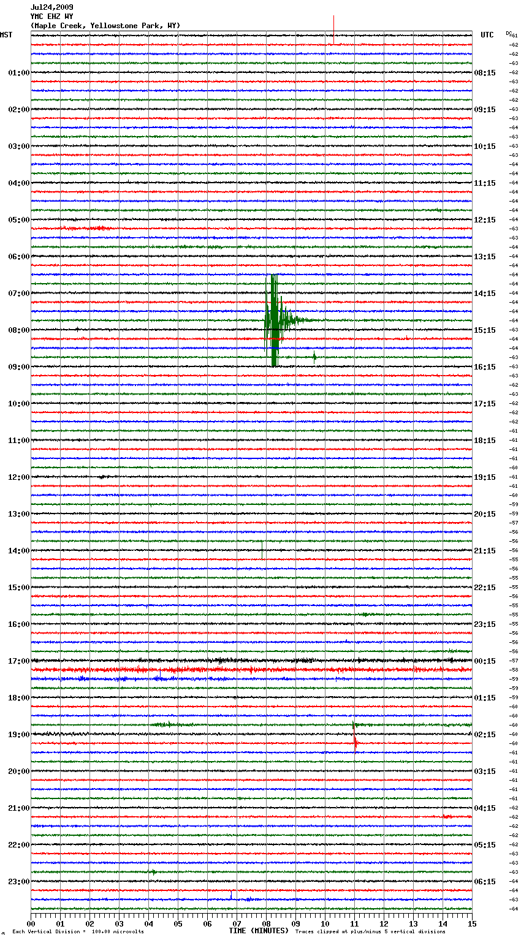Click the red spike above the top trace
This screenshot has width=521, height=940.
(x=333, y=29)
